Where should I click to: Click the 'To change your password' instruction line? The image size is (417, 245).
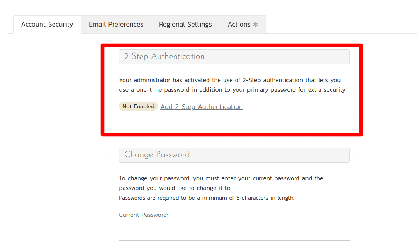(221, 178)
